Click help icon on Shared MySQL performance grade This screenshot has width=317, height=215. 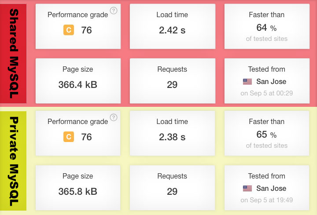pos(114,10)
